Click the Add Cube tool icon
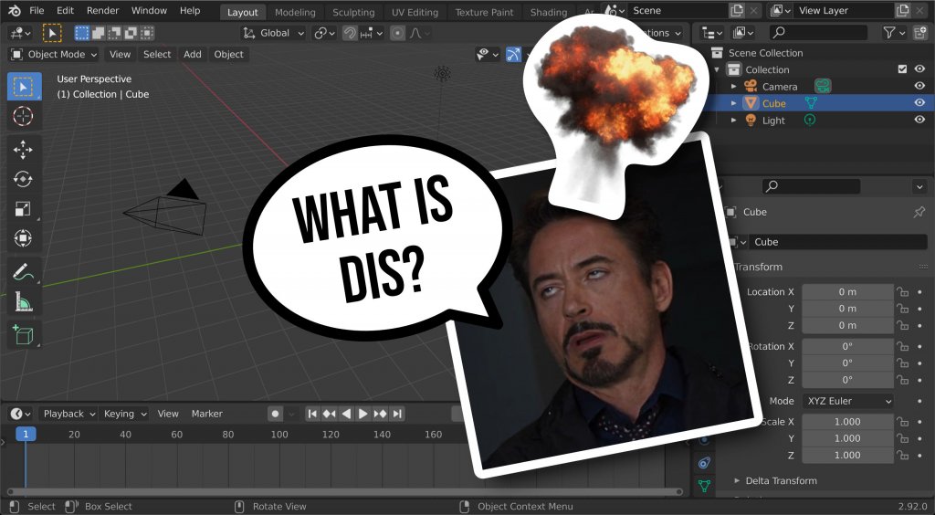Screen dimensions: 935x515 (23, 334)
